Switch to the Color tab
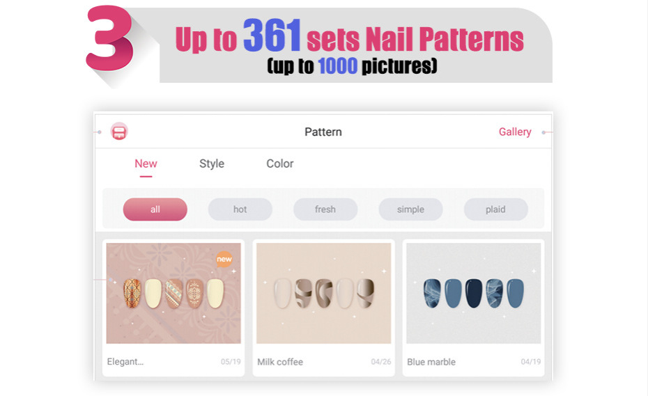This screenshot has width=648, height=396. tap(280, 164)
